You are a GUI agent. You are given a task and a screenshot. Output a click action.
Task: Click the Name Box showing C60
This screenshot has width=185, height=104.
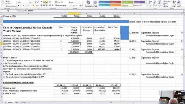(8, 11)
